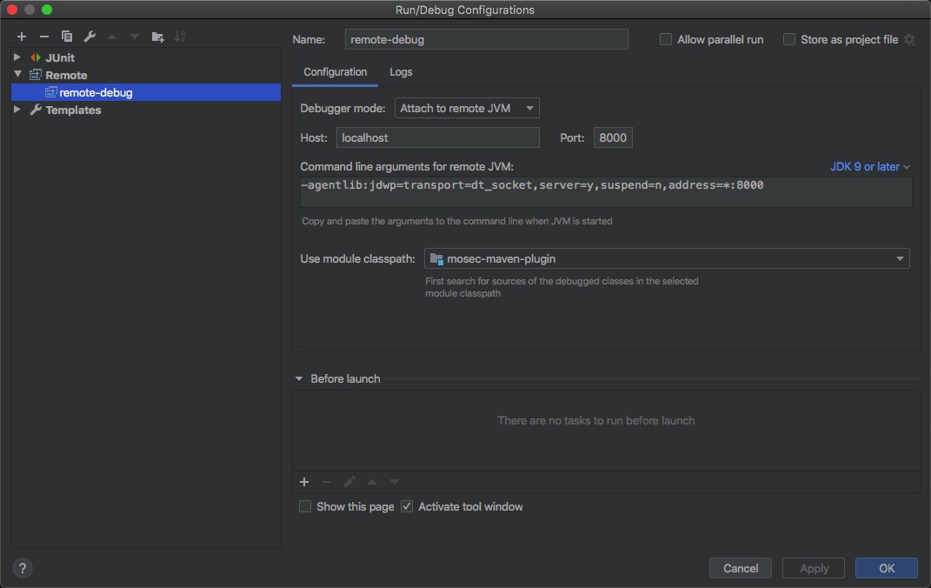Add a new run configuration with plus icon
Screen dimensions: 931x588
(x=21, y=37)
